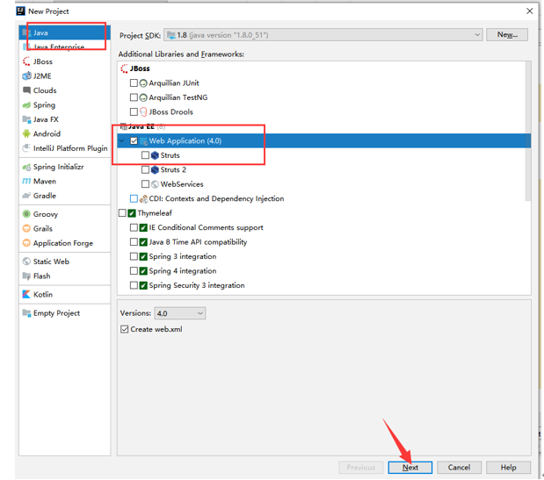Click the Thymeleaf green icon
This screenshot has width=544, height=480.
(x=132, y=213)
